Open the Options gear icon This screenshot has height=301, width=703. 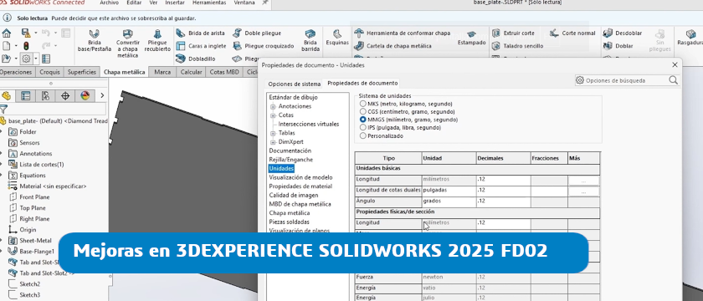[x=26, y=59]
